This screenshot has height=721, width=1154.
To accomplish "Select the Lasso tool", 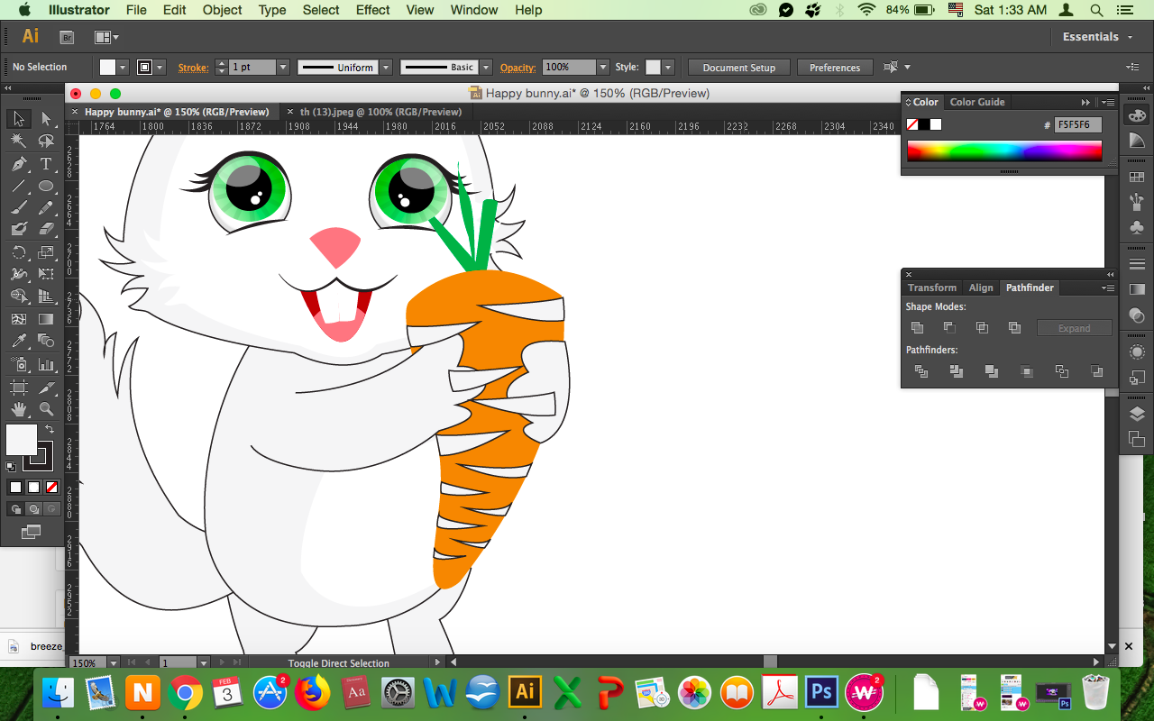I will point(46,141).
